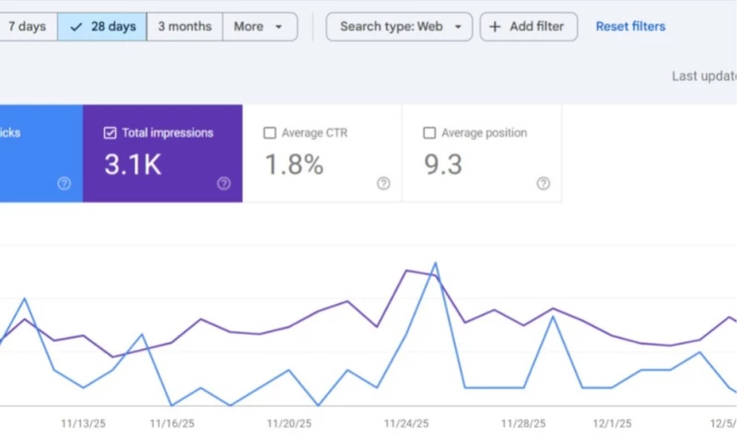
Task: Click the Average CTR help question mark
Action: click(383, 183)
